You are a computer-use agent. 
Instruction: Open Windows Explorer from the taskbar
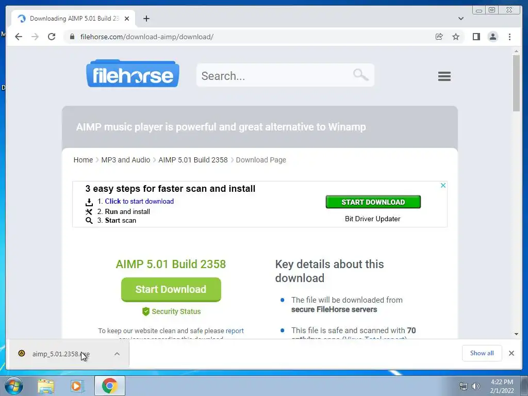pos(46,386)
